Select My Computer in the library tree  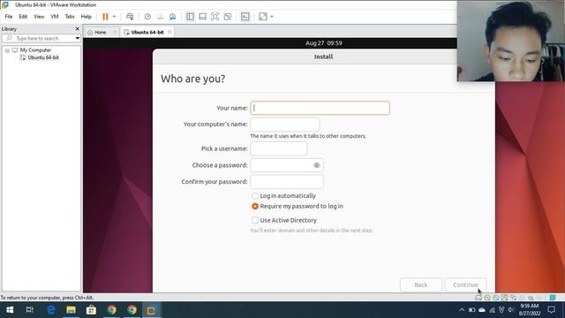(35, 50)
